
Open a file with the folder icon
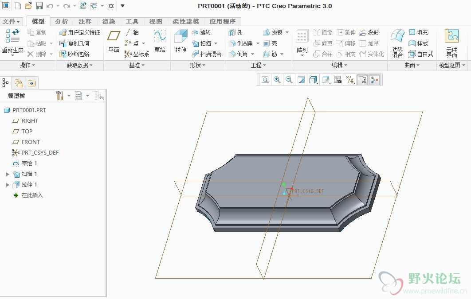pos(28,6)
